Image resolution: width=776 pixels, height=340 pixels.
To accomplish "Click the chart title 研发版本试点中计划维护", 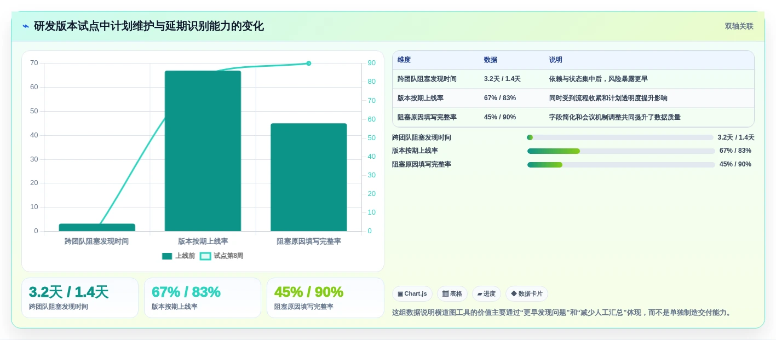I will 149,26.
